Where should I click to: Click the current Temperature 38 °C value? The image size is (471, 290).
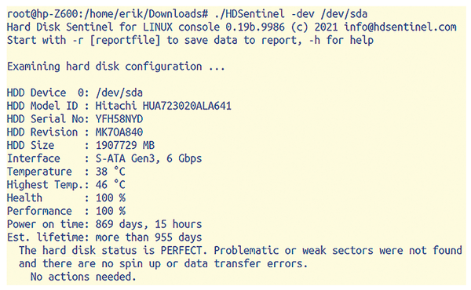pyautogui.click(x=110, y=172)
